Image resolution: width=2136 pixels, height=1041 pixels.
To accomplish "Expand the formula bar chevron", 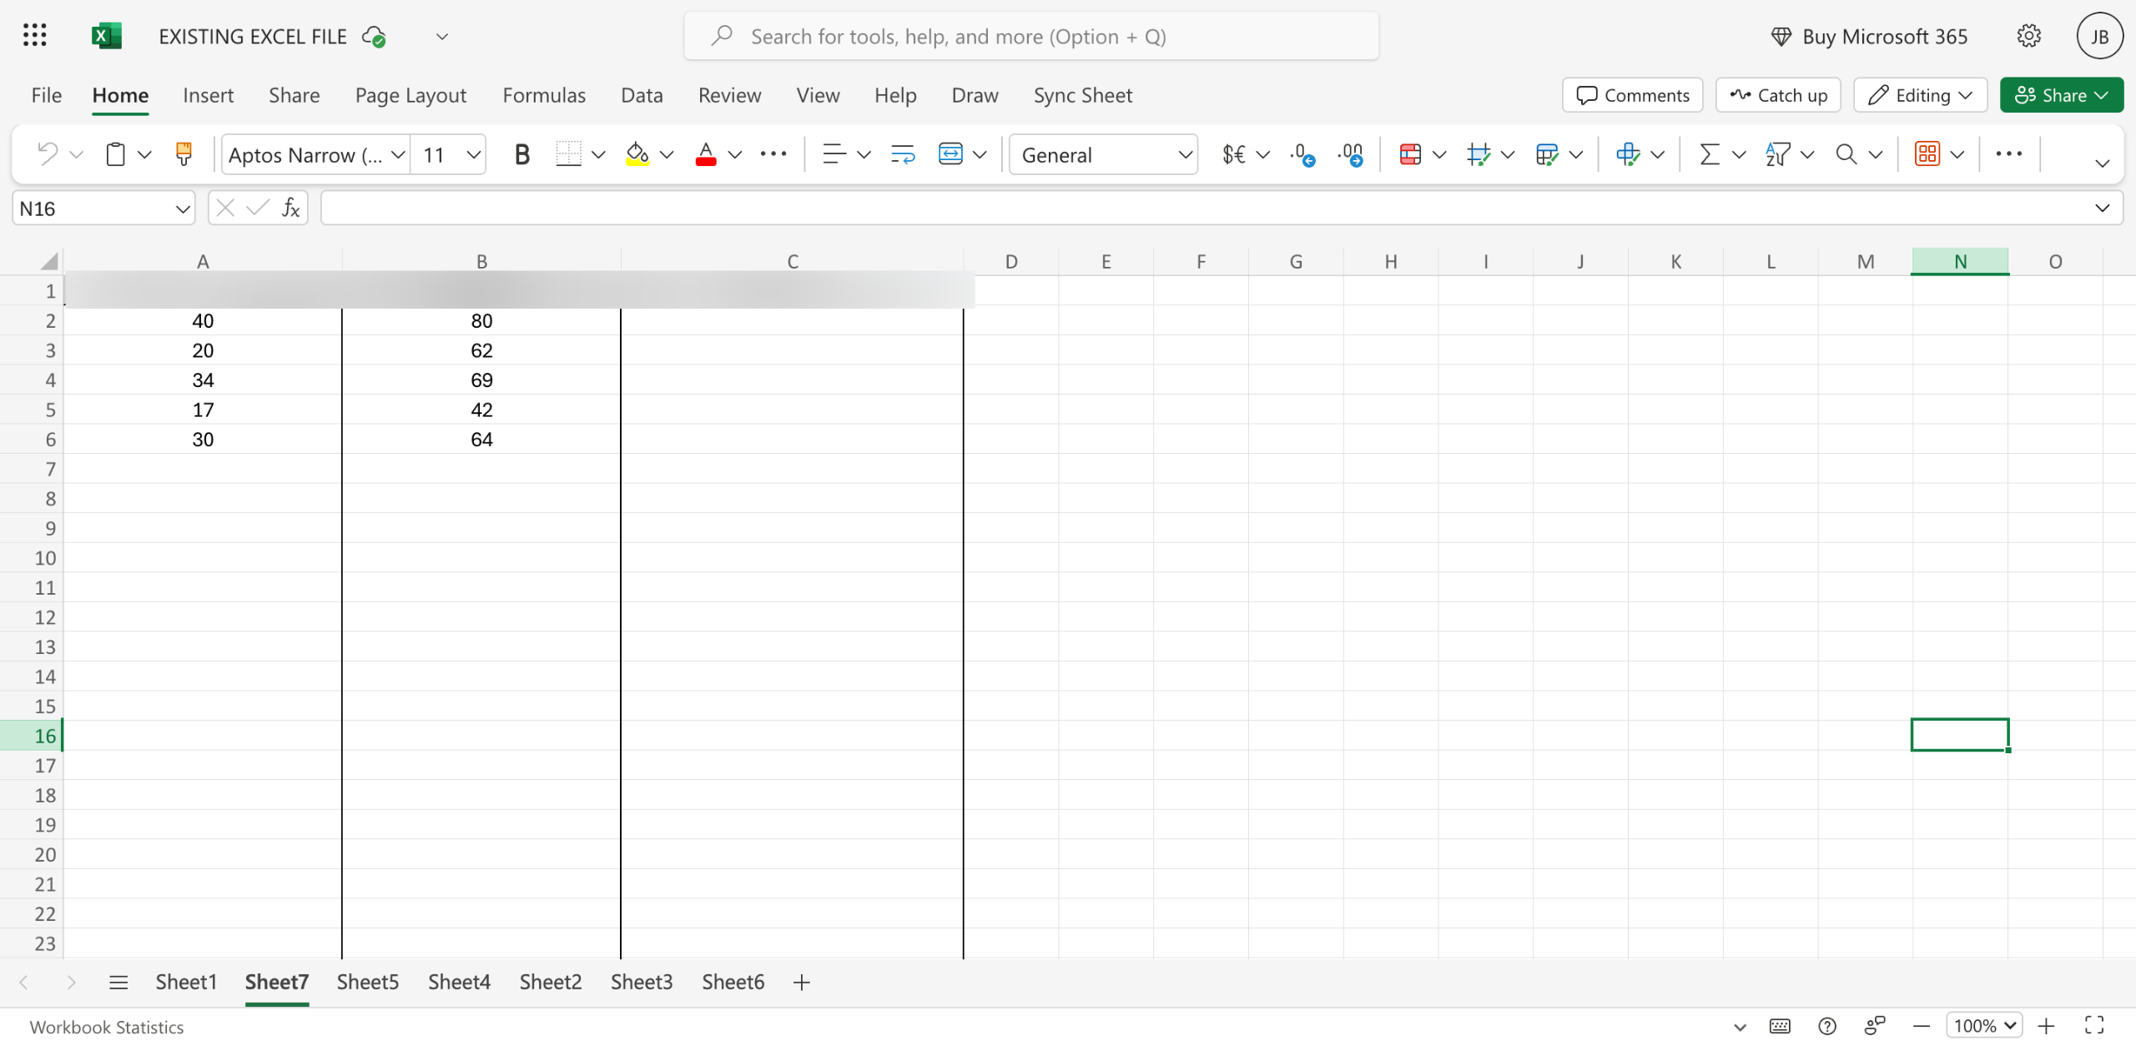I will click(2102, 208).
